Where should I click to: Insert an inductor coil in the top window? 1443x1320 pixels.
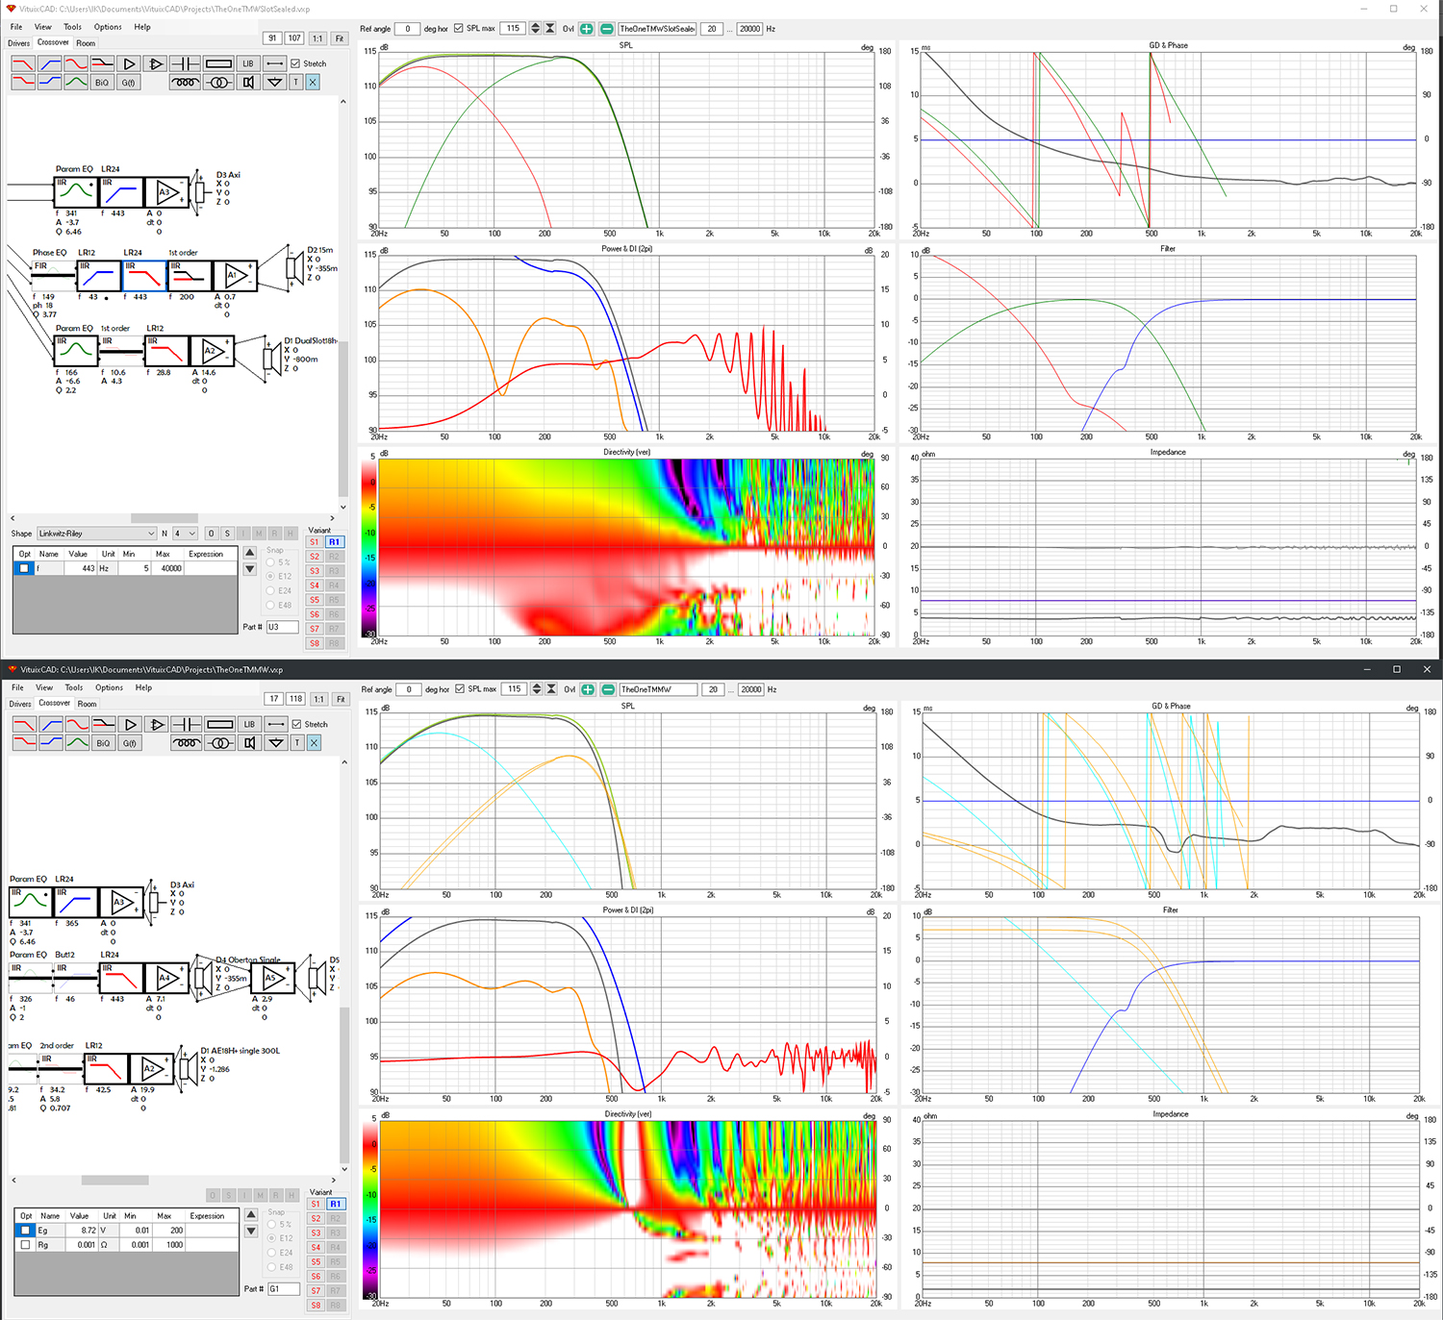pyautogui.click(x=185, y=82)
